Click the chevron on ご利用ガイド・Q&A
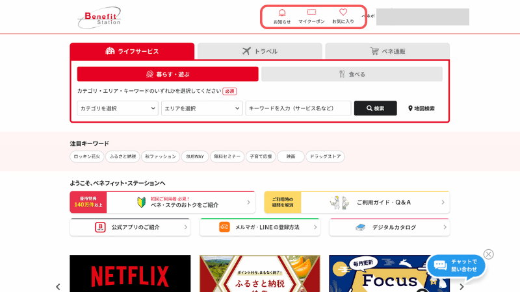This screenshot has height=292, width=520. [443, 202]
